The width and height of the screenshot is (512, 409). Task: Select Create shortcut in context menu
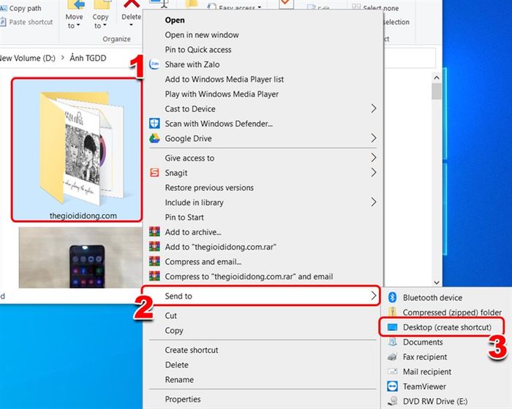point(263,350)
